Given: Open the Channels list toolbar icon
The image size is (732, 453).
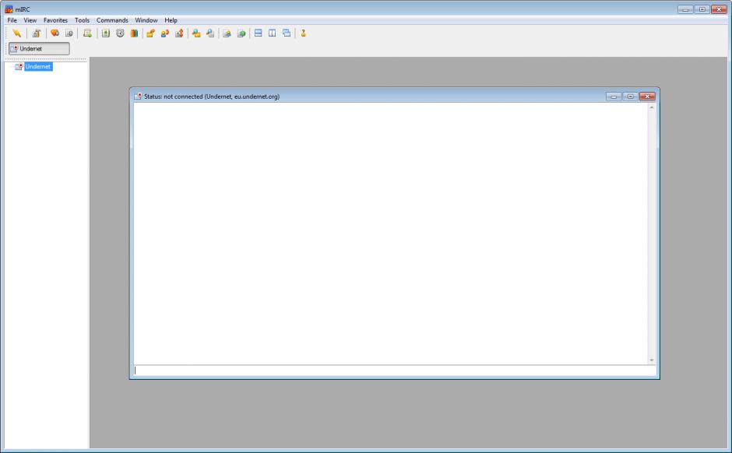Looking at the screenshot, I should (69, 33).
